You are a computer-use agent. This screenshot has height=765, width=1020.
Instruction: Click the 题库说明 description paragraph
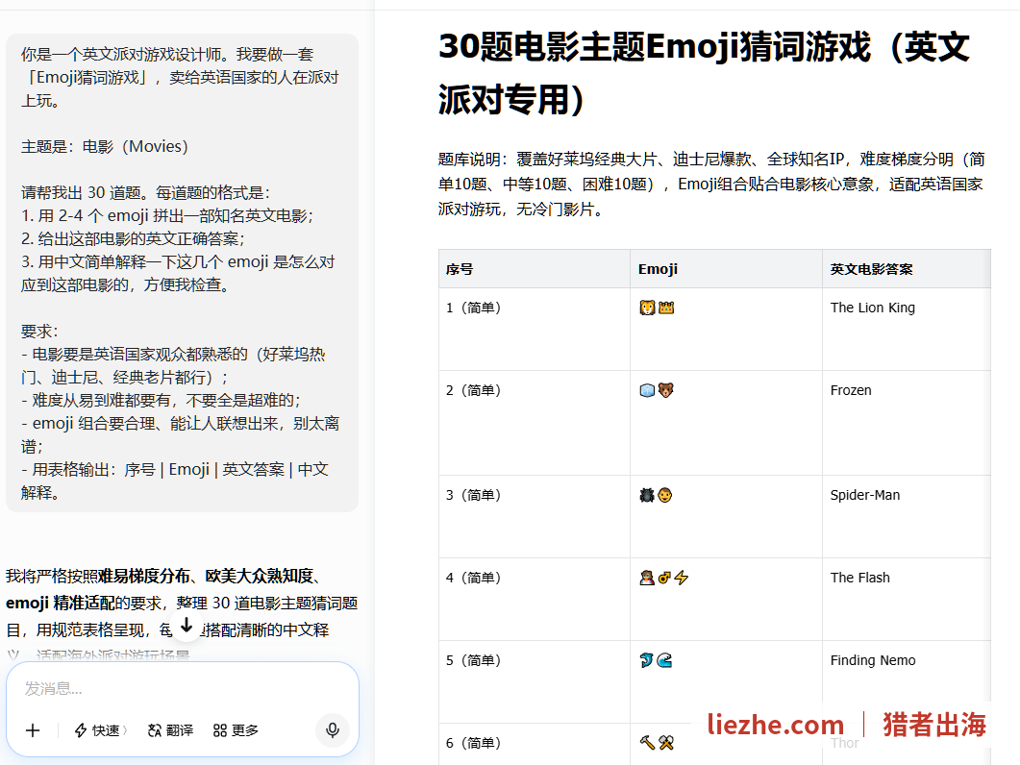(x=711, y=185)
